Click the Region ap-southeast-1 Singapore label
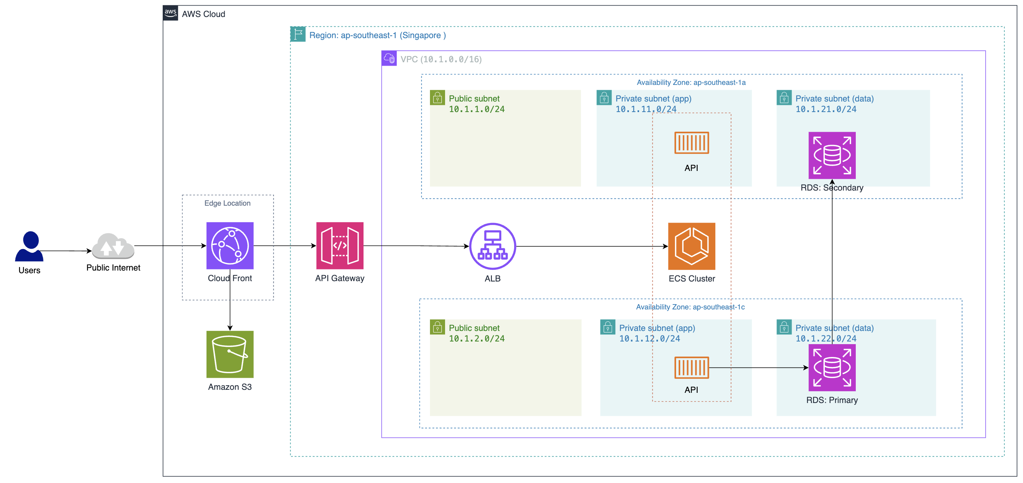The width and height of the screenshot is (1023, 483). [377, 35]
